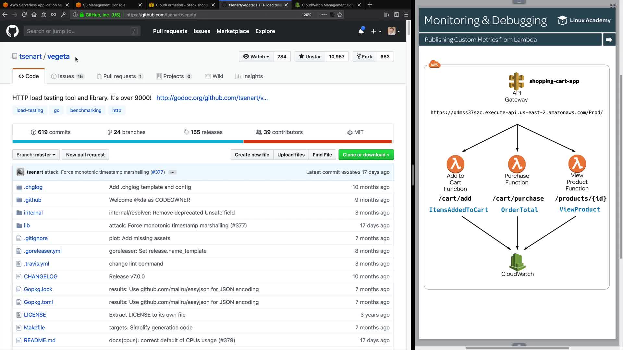Click the sidebar view icon
Screen dimensions: 623x350
[x=396, y=15]
